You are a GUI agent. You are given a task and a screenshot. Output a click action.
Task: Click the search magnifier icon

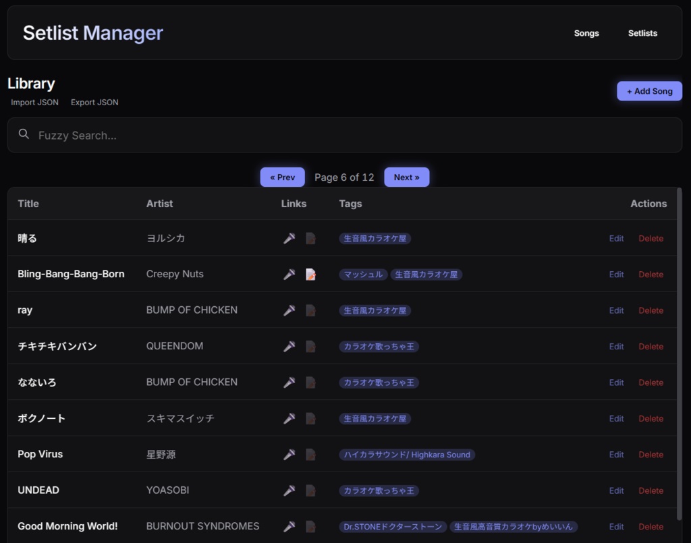[x=24, y=134]
